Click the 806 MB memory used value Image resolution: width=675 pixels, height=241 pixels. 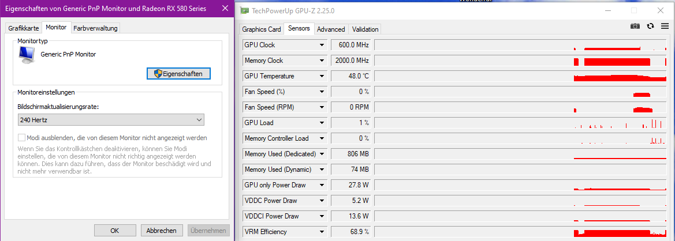351,154
